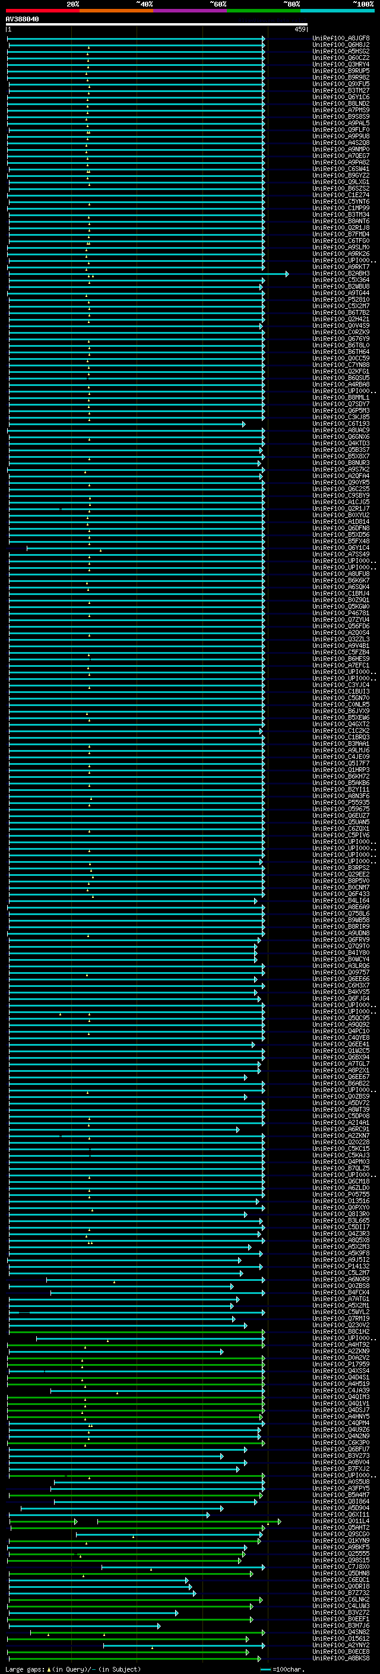Choose the UniRef100_Q8I3R0 entry

point(341,1214)
